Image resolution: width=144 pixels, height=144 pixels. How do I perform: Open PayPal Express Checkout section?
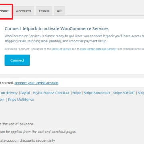coord(51,93)
